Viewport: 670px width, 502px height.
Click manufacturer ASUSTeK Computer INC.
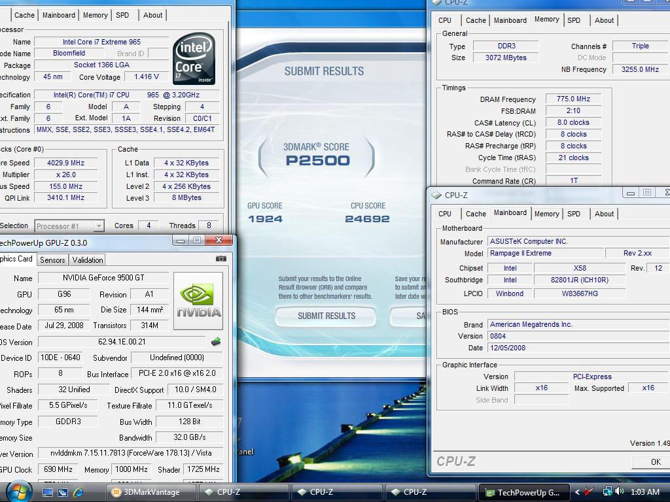[x=579, y=241]
